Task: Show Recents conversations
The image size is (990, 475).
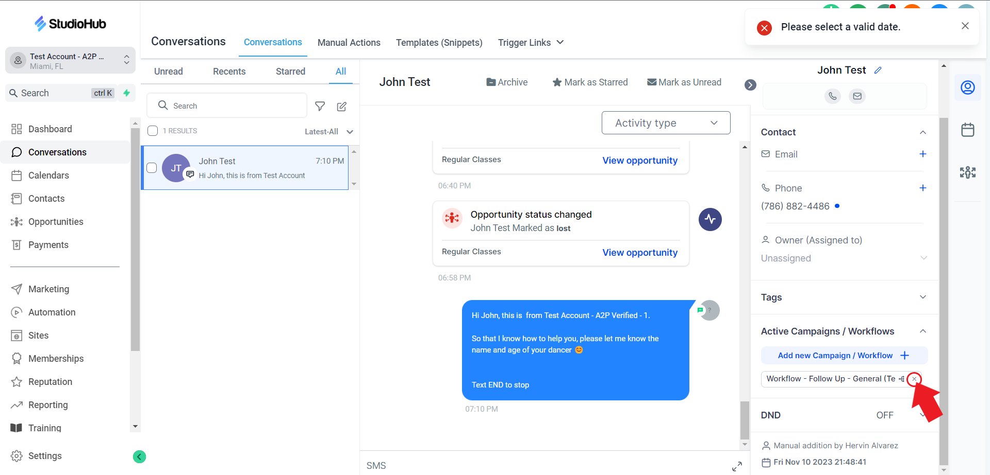Action: (x=229, y=72)
